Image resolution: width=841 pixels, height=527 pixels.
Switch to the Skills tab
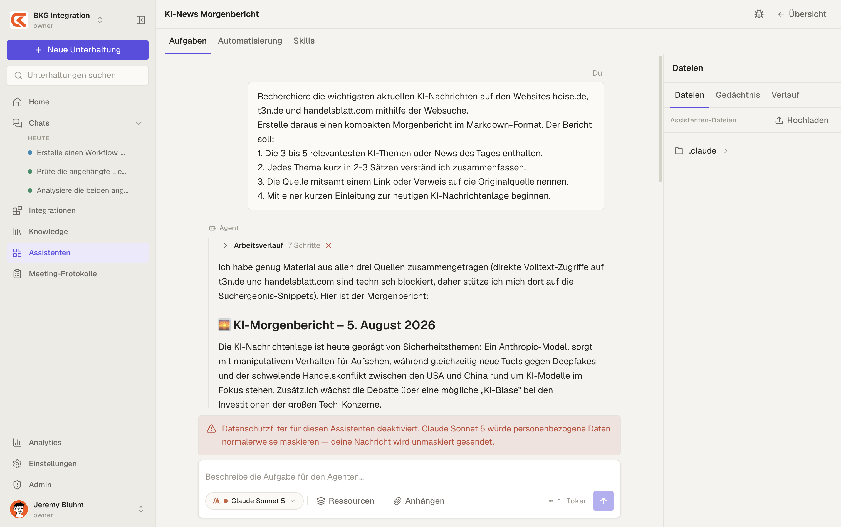(x=304, y=41)
